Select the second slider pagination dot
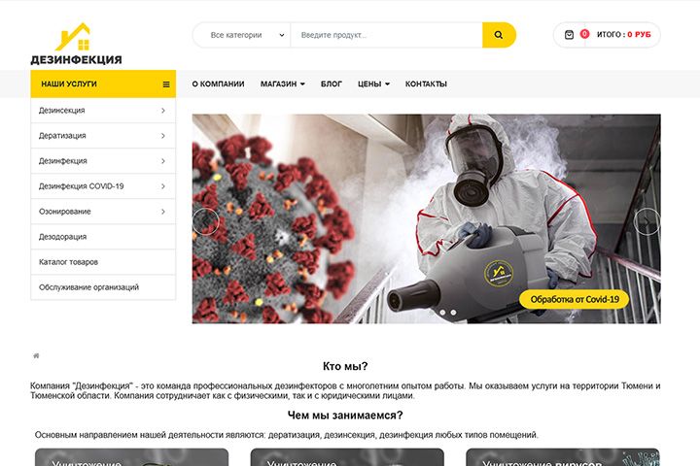The width and height of the screenshot is (700, 466). tap(453, 313)
